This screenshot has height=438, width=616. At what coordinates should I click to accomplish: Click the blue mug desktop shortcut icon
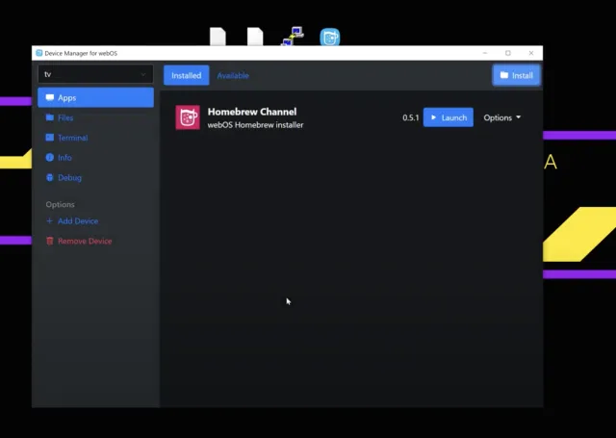[330, 37]
